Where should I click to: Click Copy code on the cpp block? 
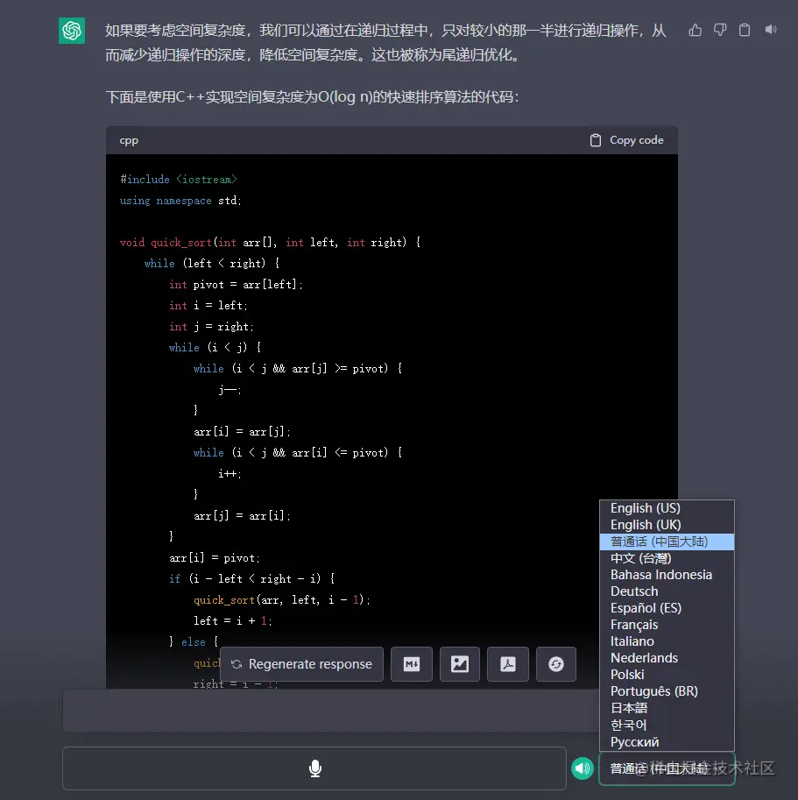pos(626,140)
